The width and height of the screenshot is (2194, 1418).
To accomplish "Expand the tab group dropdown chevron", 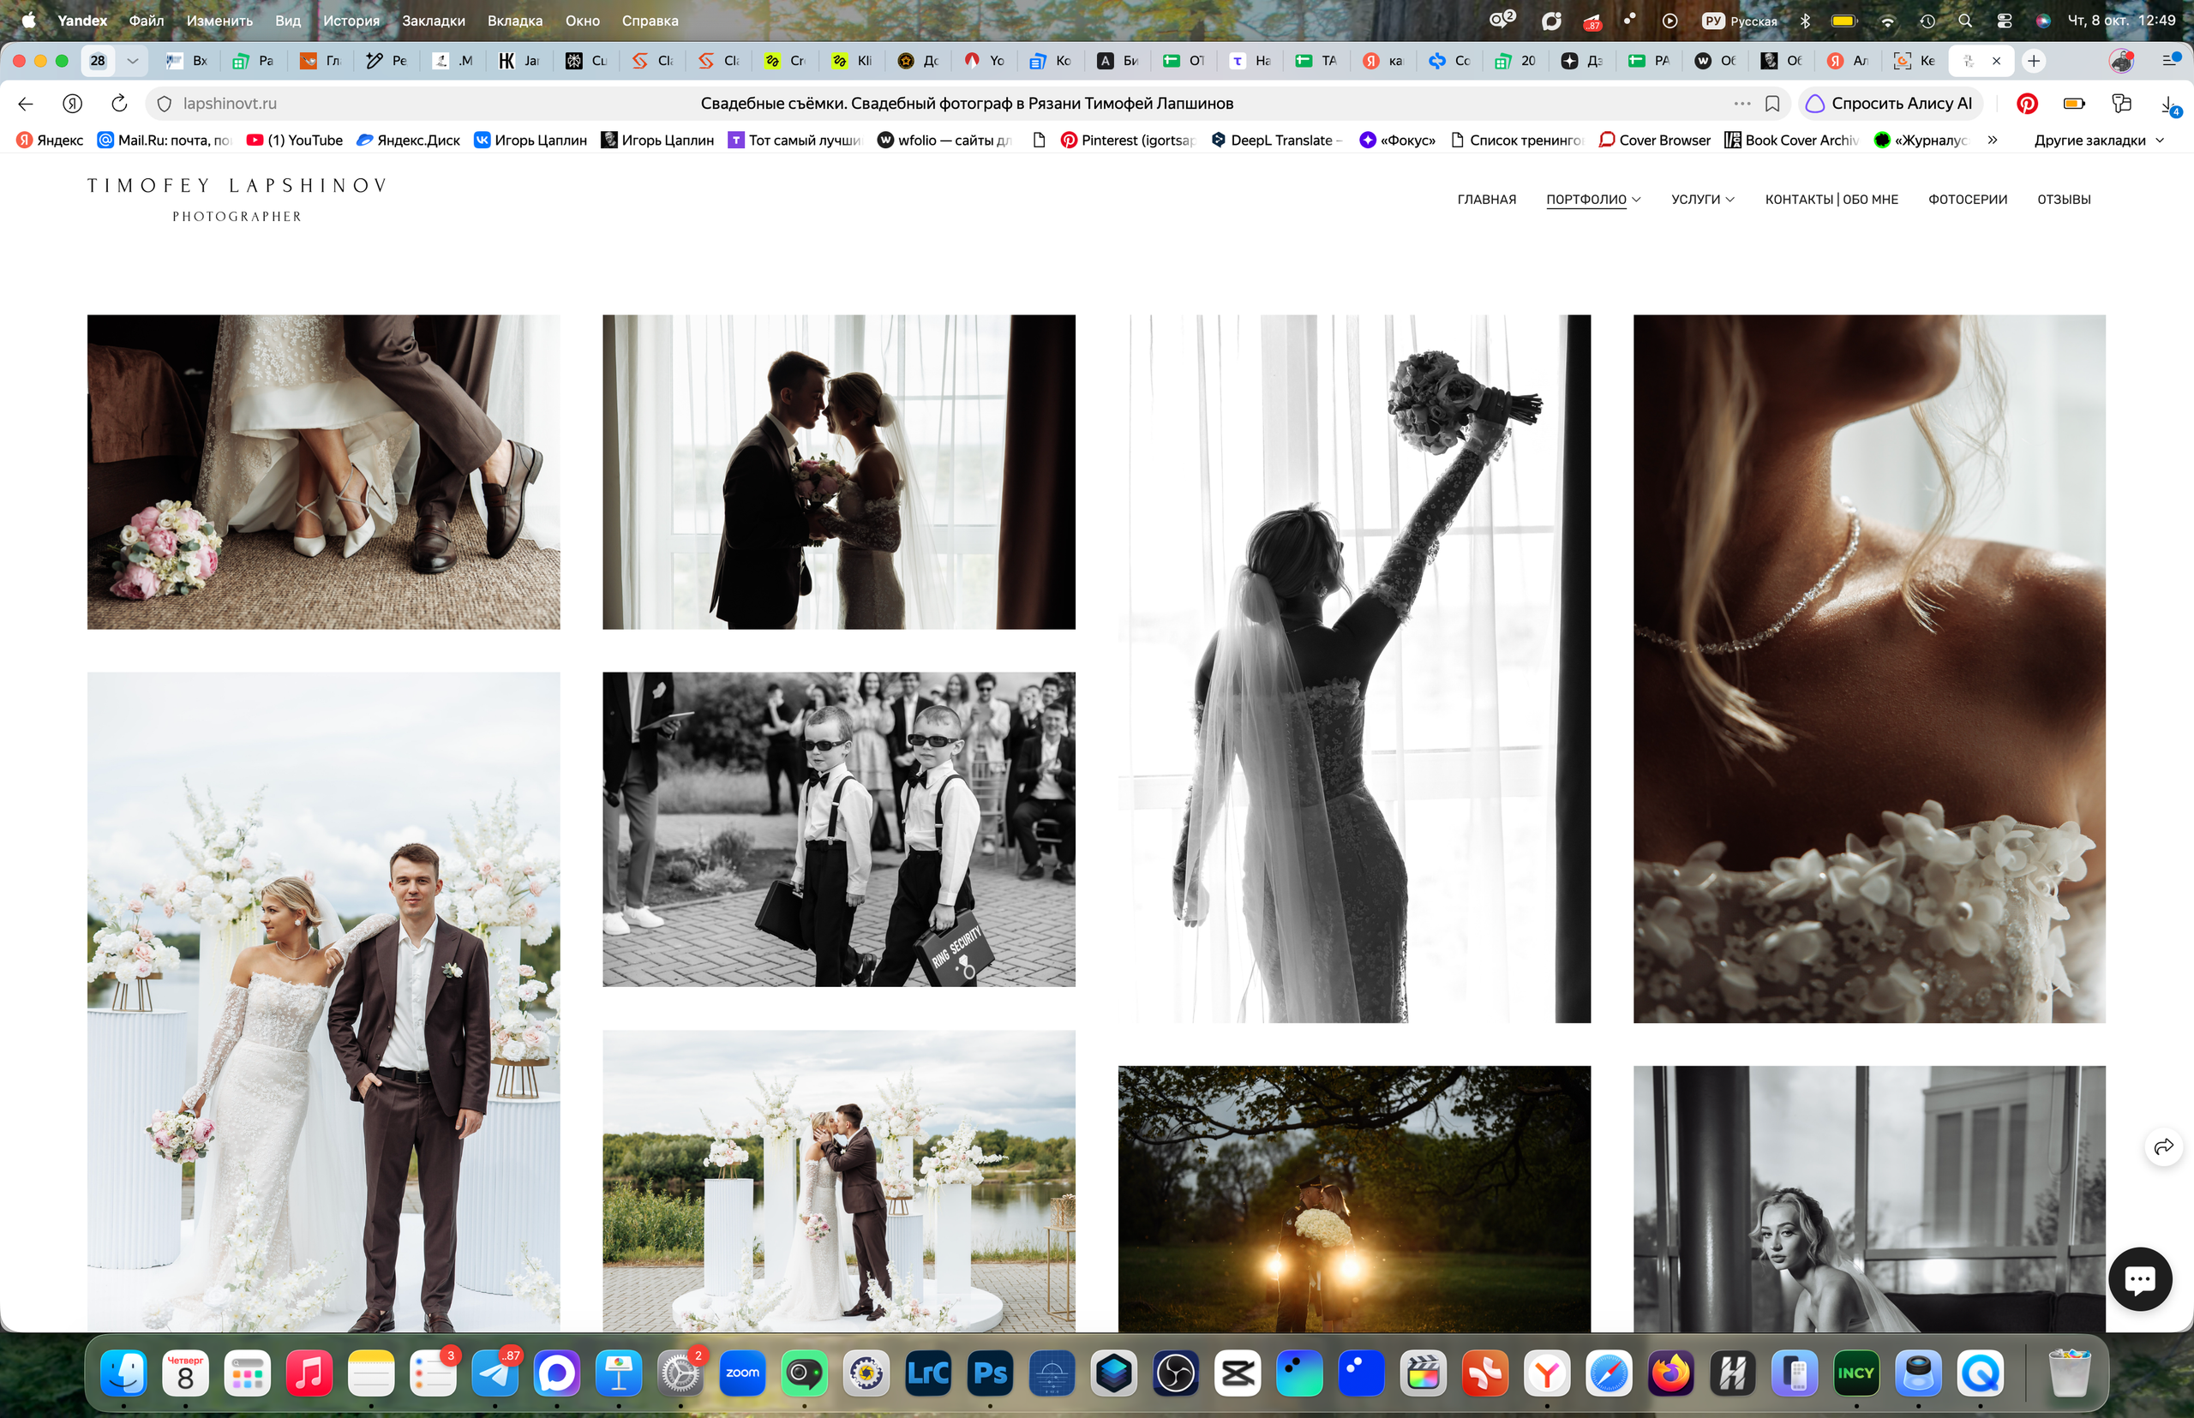I will [x=133, y=61].
